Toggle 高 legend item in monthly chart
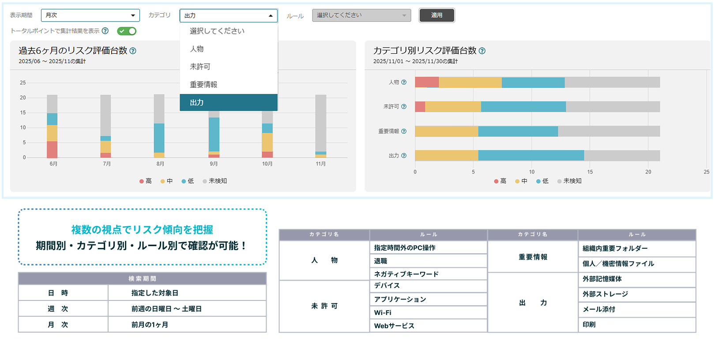 click(x=145, y=181)
